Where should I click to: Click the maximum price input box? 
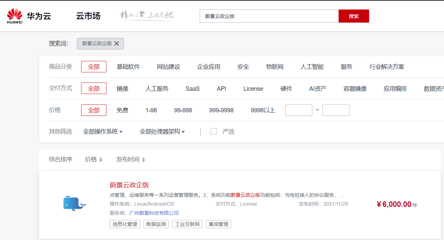336,110
